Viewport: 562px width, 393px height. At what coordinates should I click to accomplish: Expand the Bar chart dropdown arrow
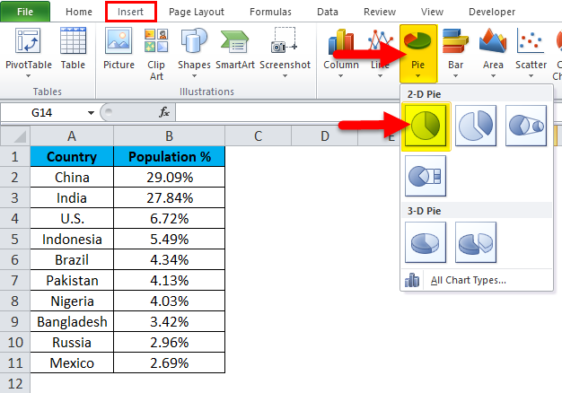(455, 76)
